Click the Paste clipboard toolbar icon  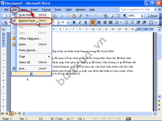coord(74,16)
